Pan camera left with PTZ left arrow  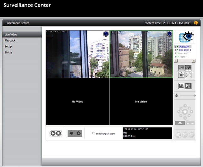(x=179, y=112)
